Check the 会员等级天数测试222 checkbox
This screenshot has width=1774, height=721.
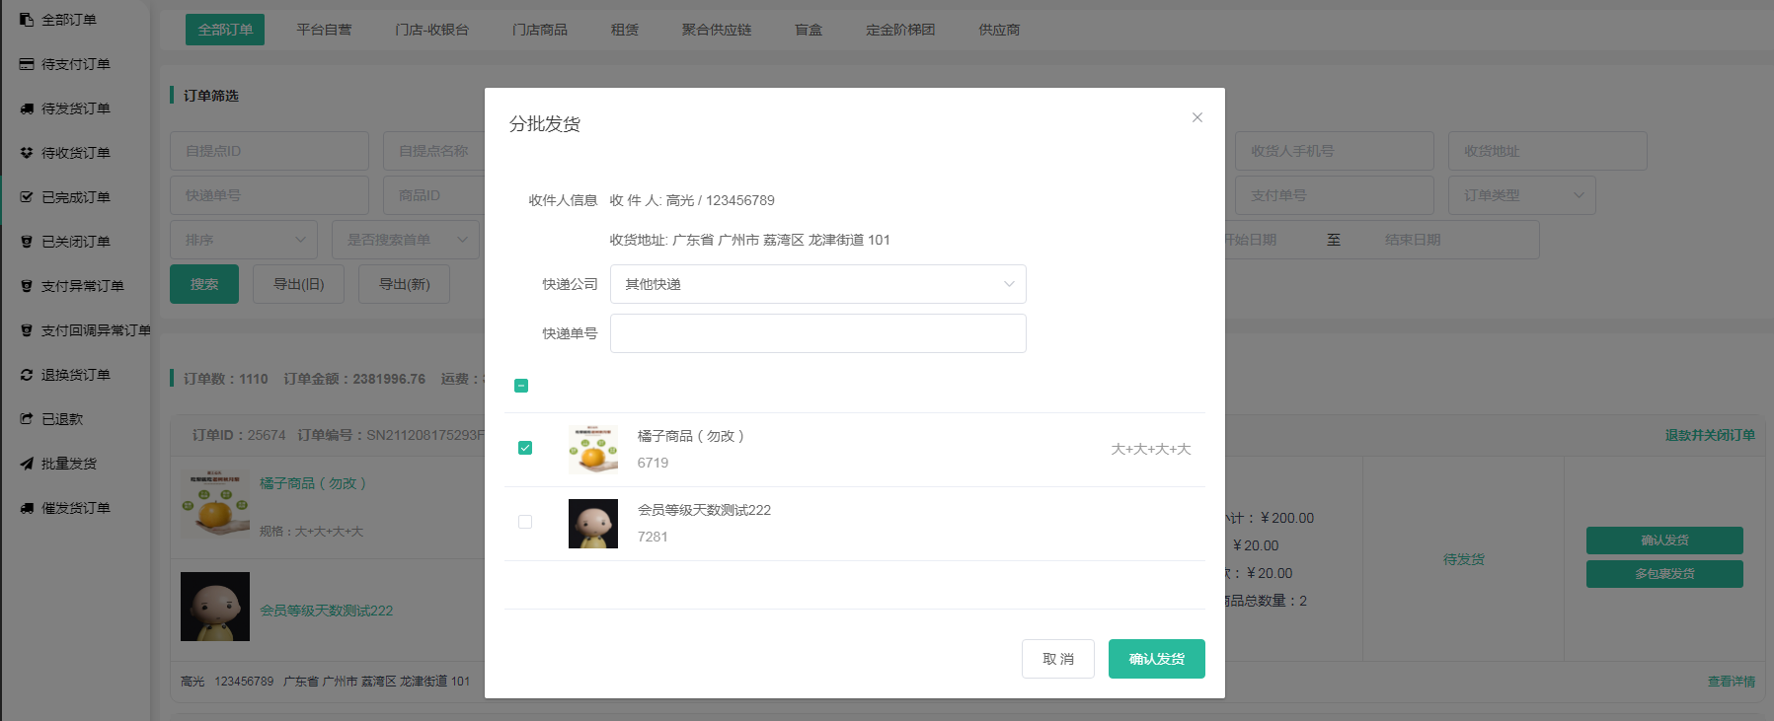pos(525,522)
